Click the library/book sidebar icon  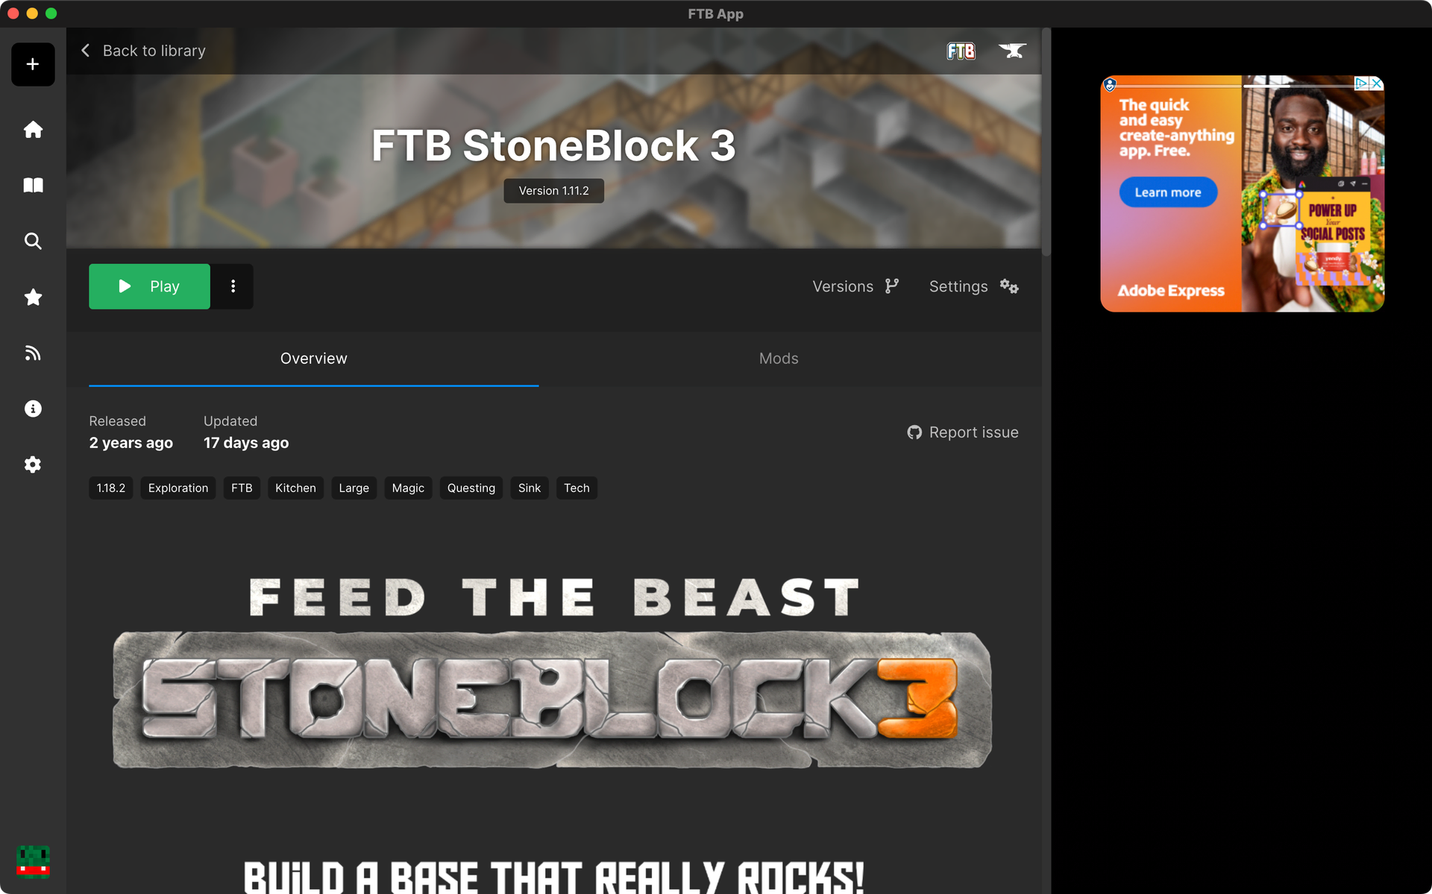[x=32, y=184]
